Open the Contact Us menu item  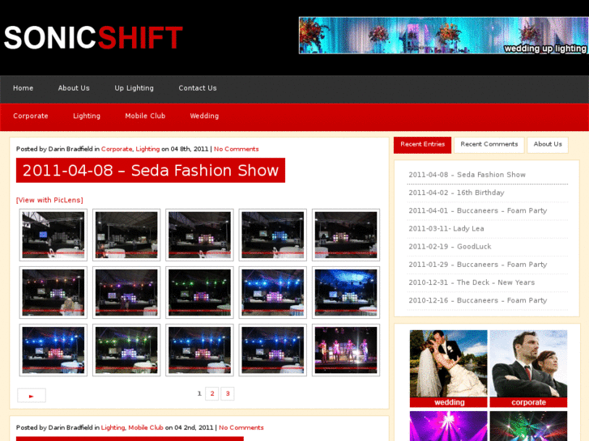198,88
